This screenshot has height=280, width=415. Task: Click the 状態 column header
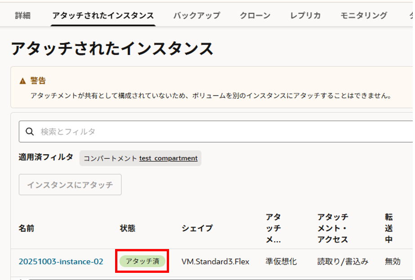[127, 228]
